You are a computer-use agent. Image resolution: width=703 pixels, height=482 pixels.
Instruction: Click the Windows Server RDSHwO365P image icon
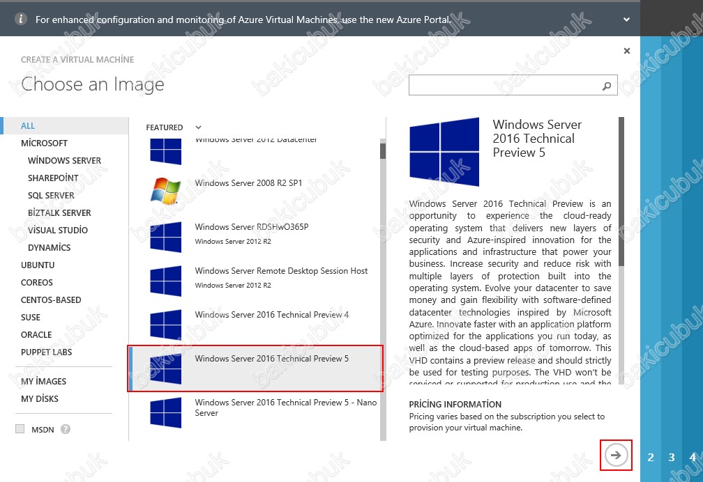tap(165, 237)
